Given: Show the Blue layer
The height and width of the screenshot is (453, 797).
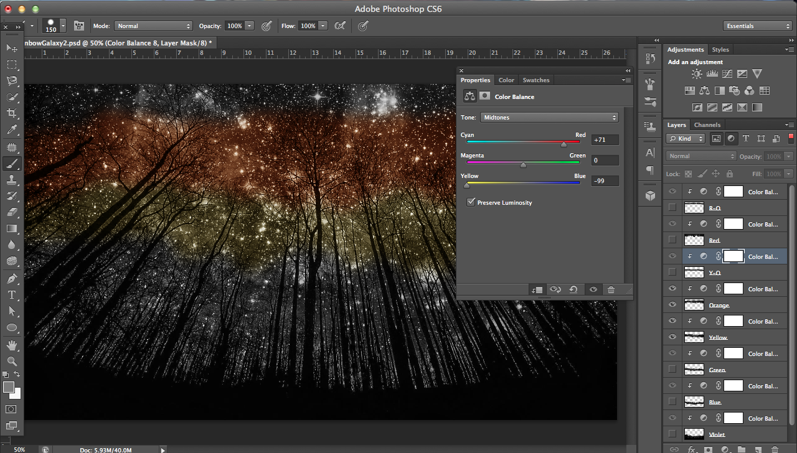Looking at the screenshot, I should coord(672,402).
